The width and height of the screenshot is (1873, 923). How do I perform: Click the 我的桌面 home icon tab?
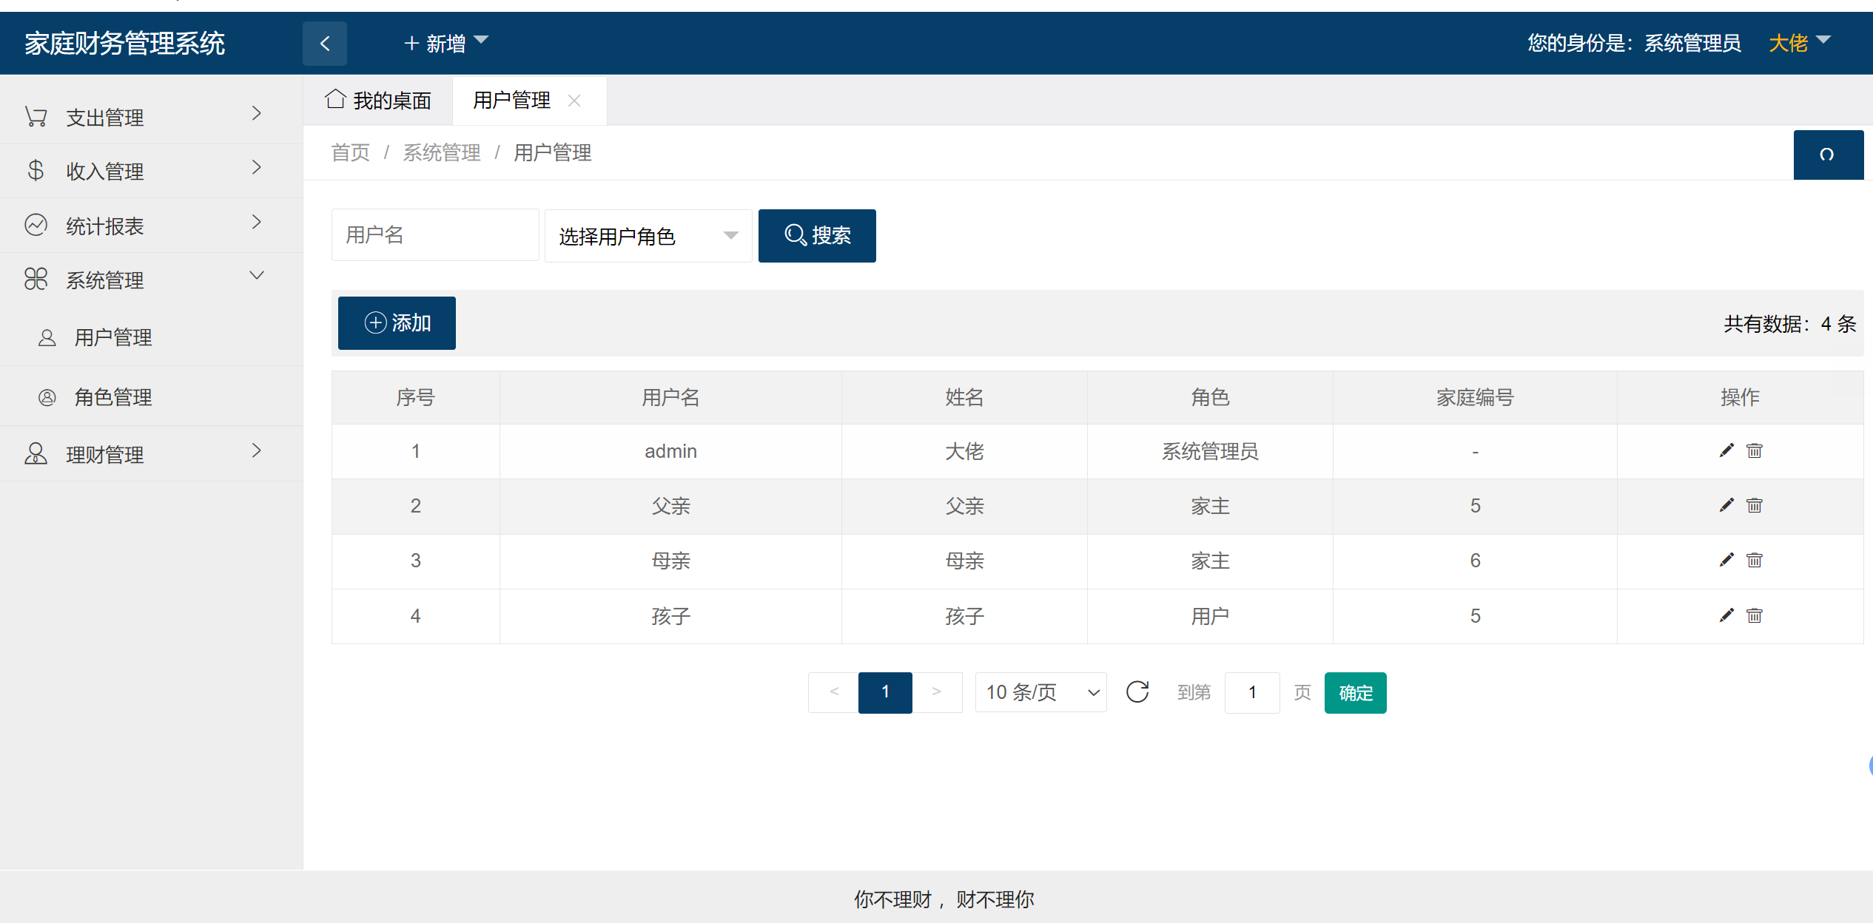(378, 100)
